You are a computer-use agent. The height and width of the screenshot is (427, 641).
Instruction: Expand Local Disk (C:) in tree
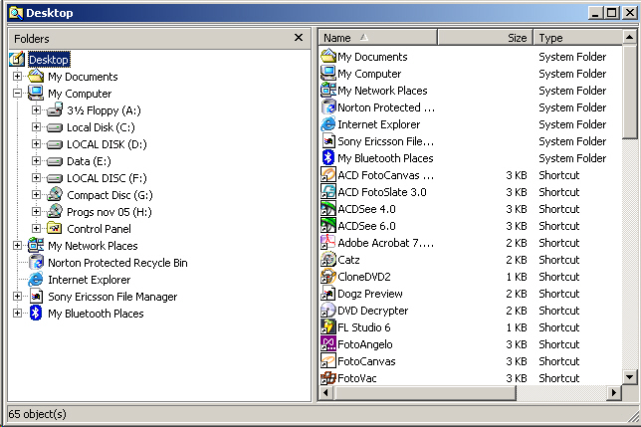[36, 127]
